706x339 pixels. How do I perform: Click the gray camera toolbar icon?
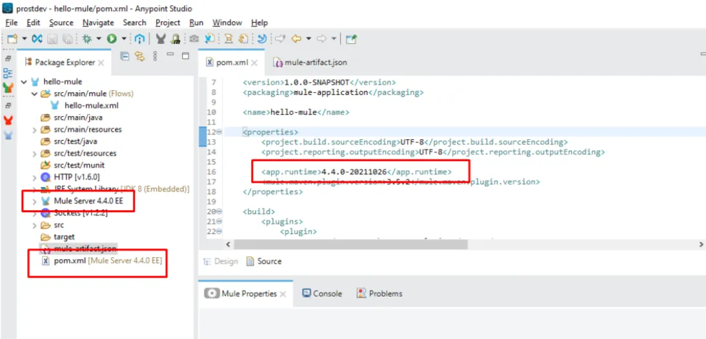pos(194,39)
